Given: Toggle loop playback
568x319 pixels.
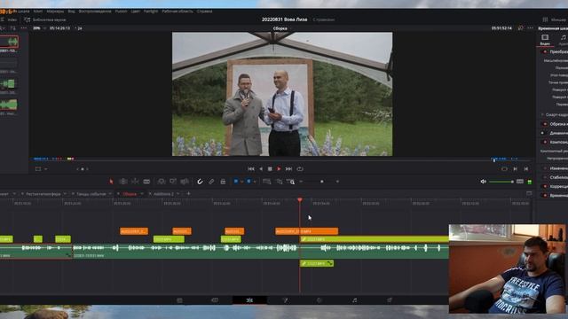Looking at the screenshot, I should pyautogui.click(x=300, y=169).
